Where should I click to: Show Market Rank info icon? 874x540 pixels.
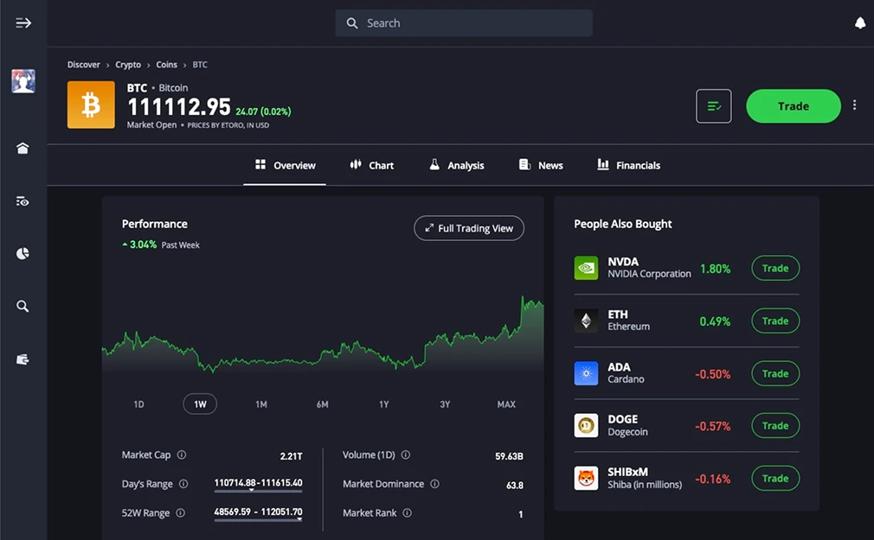408,512
